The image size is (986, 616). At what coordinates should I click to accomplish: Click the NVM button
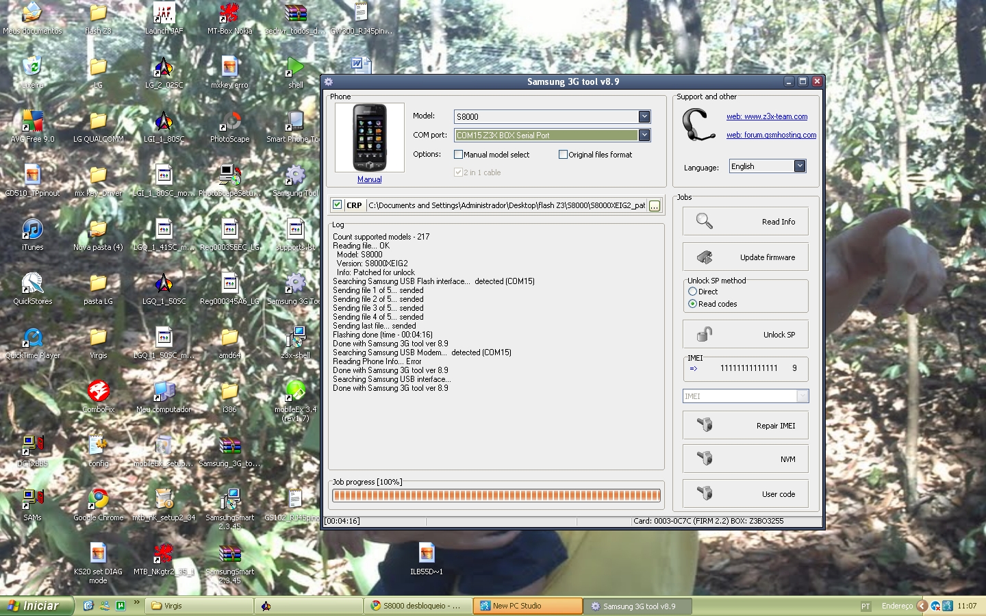coord(745,459)
